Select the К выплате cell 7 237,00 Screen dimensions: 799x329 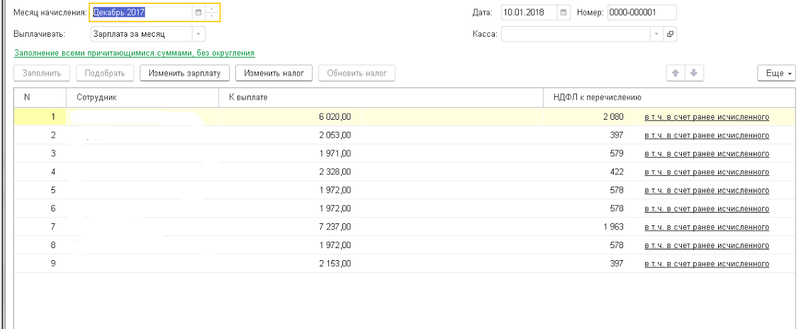point(335,227)
